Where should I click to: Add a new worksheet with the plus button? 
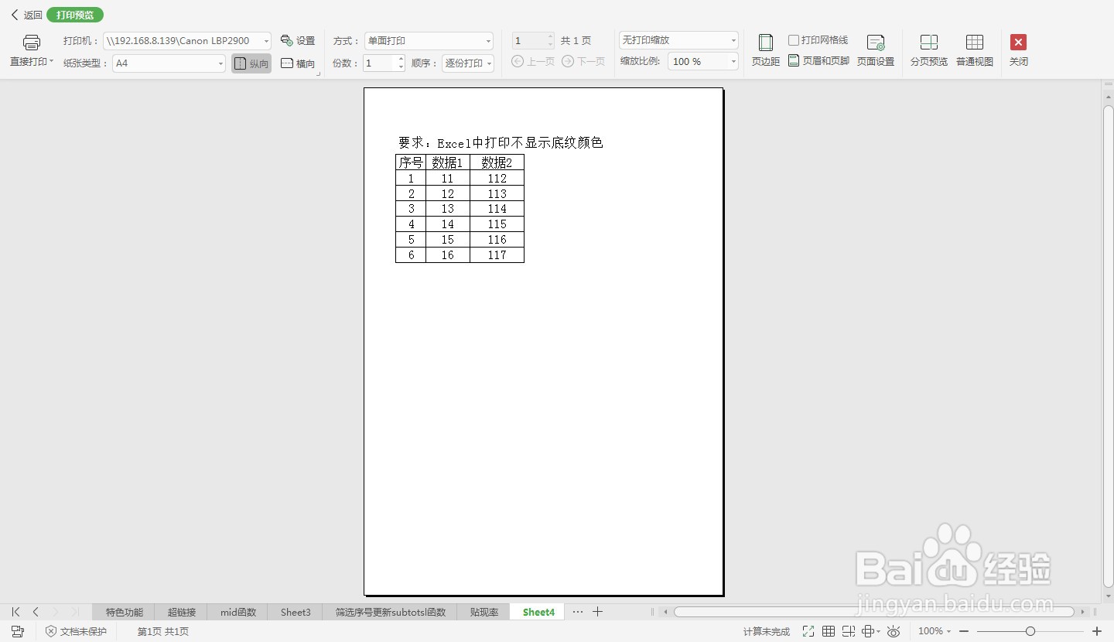pos(597,611)
